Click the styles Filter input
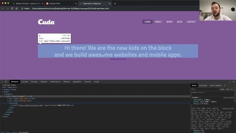Screen dimensions: 236x133 205,89
